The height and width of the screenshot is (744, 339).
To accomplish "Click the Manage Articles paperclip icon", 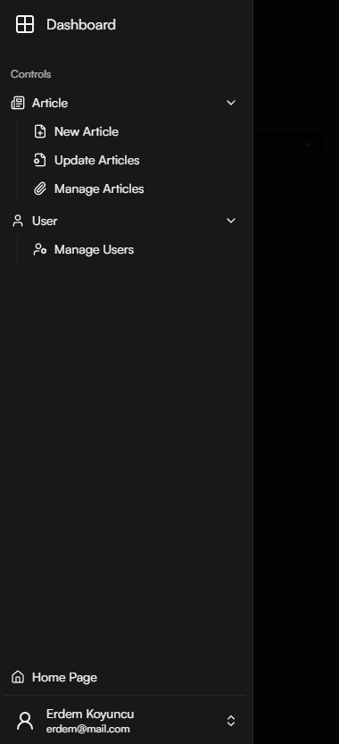I will 40,188.
